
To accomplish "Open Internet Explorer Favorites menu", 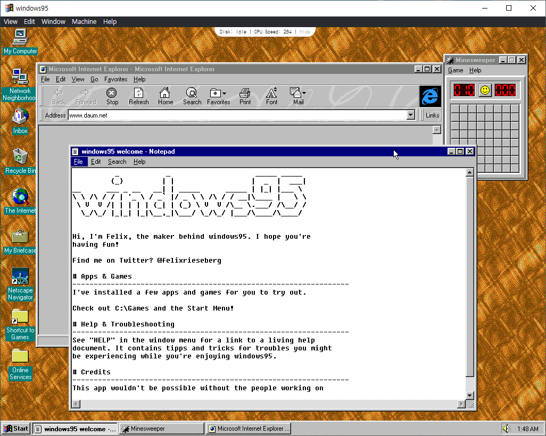I will [x=115, y=79].
